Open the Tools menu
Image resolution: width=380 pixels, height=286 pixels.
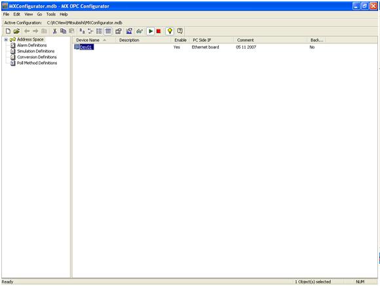point(51,14)
